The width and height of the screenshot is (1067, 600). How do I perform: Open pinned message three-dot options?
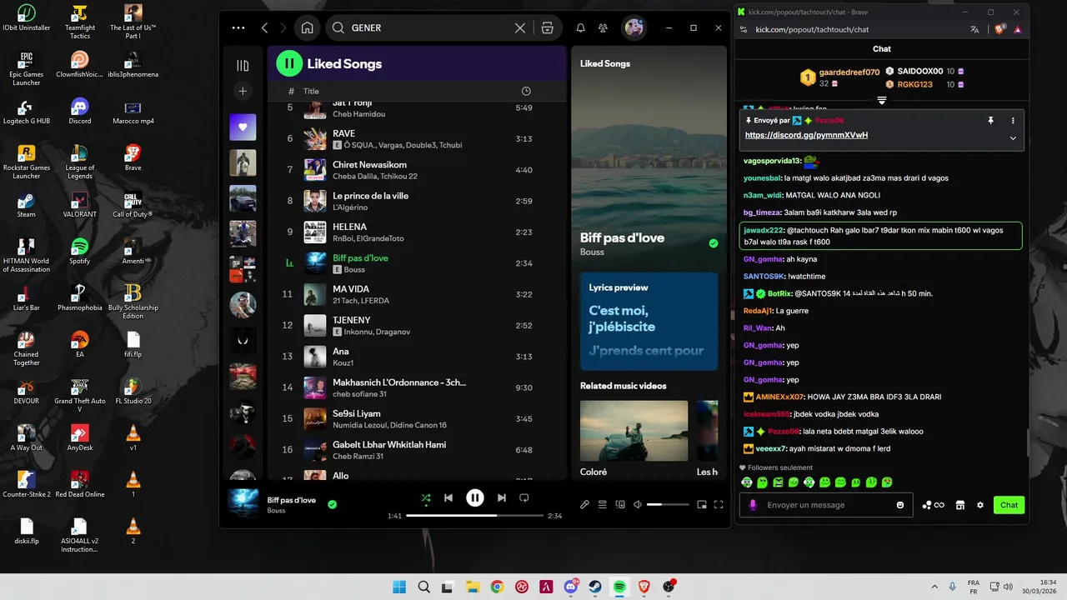(1013, 121)
